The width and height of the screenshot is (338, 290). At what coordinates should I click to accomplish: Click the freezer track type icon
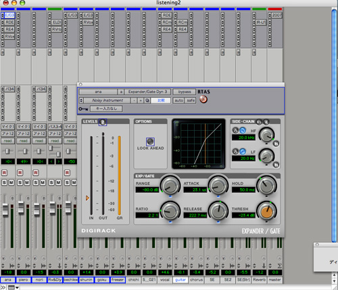tap(122, 266)
